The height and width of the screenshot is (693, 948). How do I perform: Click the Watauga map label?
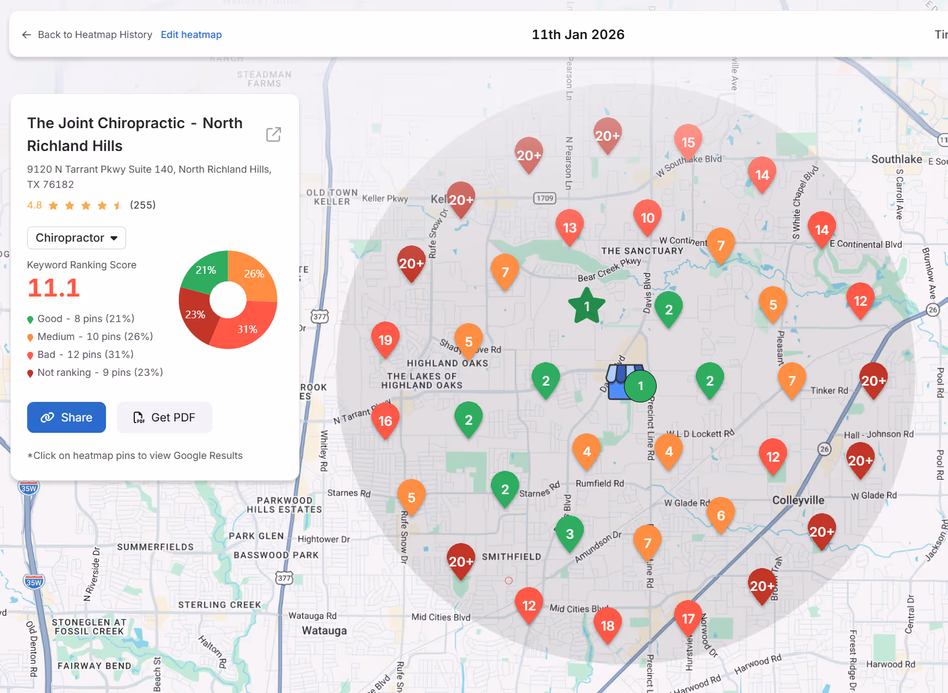[x=325, y=631]
